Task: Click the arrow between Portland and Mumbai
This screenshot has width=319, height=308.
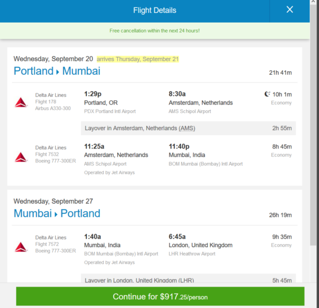Action: [57, 72]
